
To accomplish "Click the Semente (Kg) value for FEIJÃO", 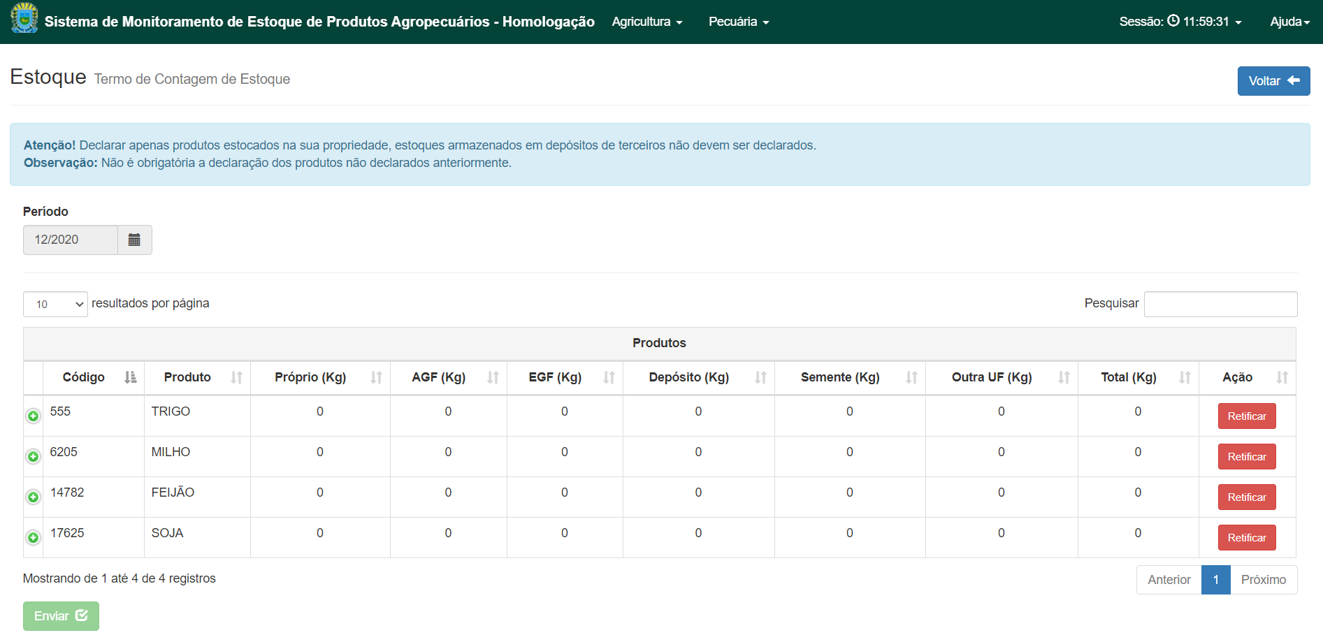I will coord(850,493).
